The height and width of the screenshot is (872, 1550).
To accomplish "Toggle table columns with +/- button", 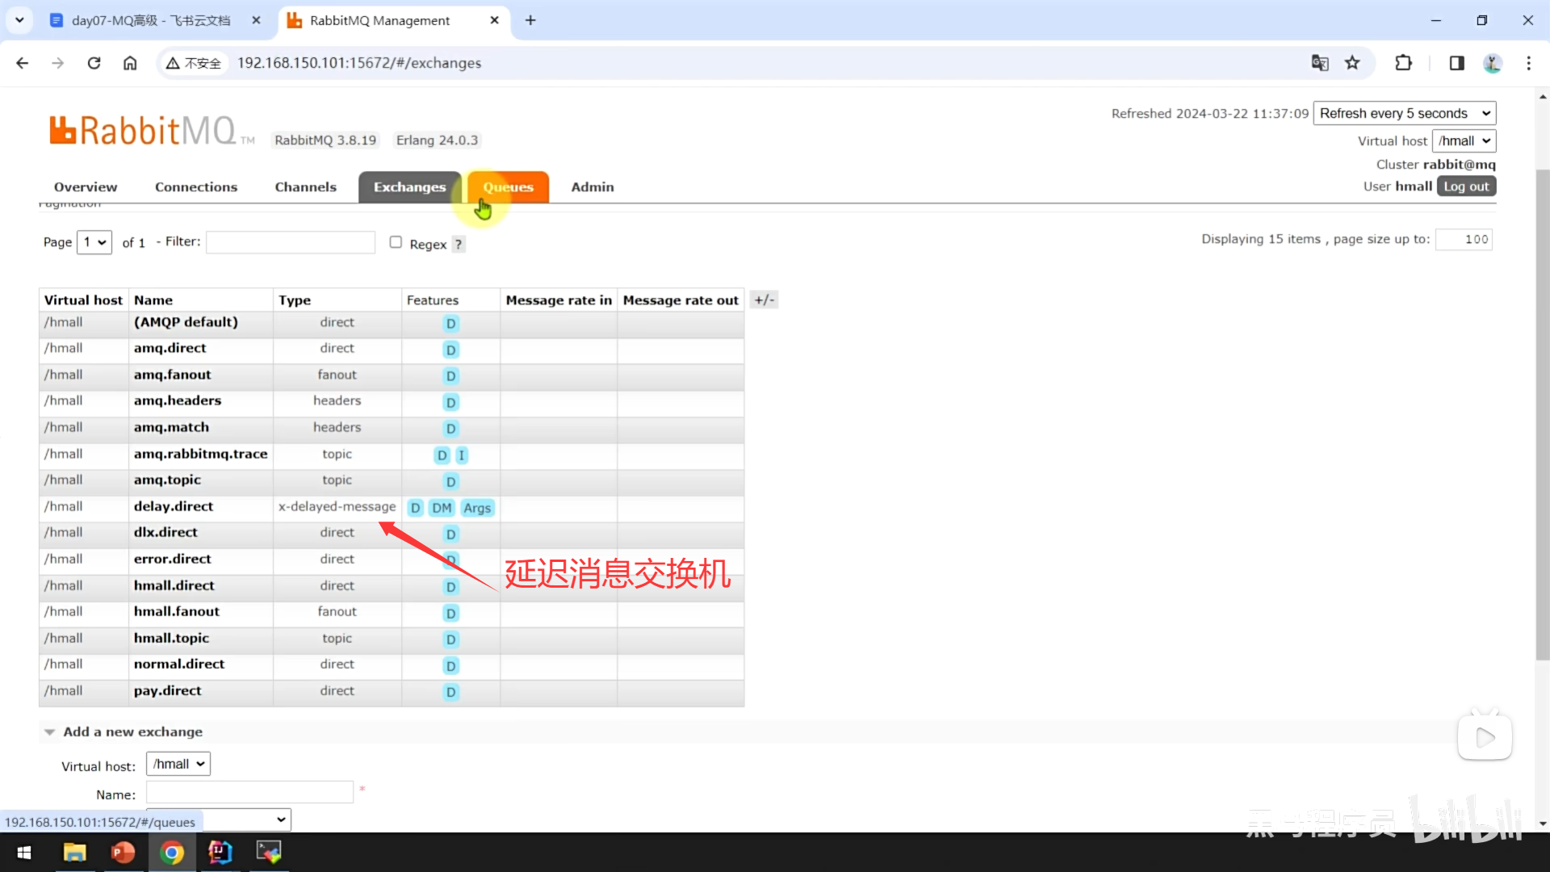I will [764, 300].
